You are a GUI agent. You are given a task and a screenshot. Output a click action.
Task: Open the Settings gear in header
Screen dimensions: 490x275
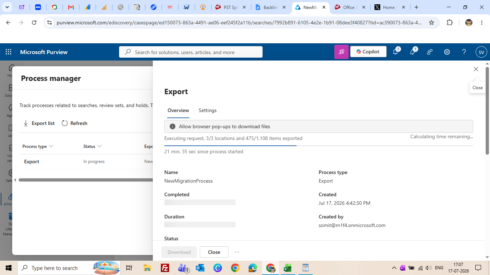point(447,52)
